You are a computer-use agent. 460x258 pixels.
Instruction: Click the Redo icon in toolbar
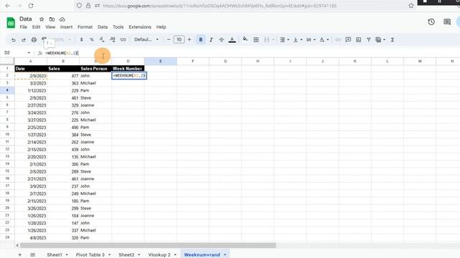[x=24, y=40]
